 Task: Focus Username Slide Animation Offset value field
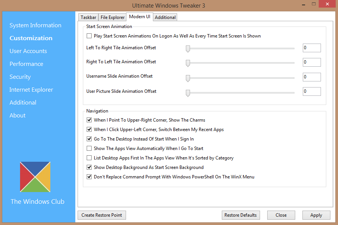click(x=312, y=77)
